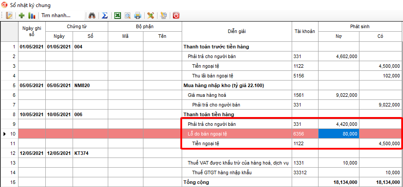Click the application logo in title bar
This screenshot has height=187, width=403.
(4, 5)
